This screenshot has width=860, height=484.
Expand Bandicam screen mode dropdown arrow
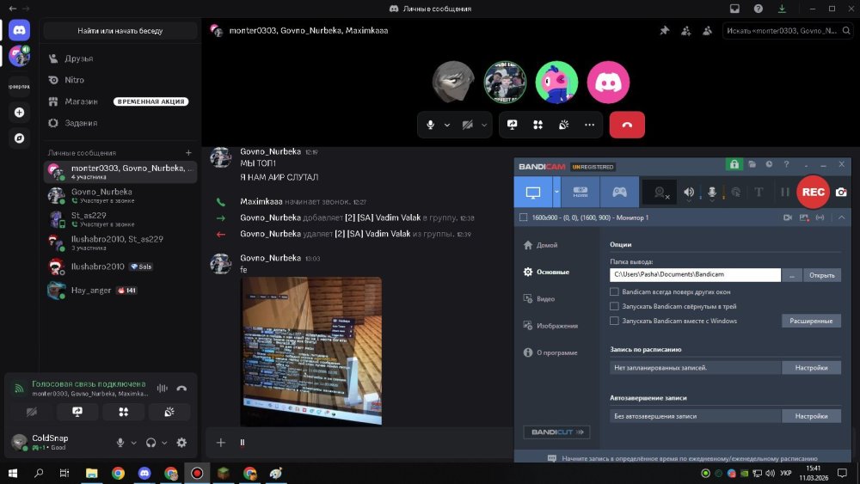click(556, 192)
